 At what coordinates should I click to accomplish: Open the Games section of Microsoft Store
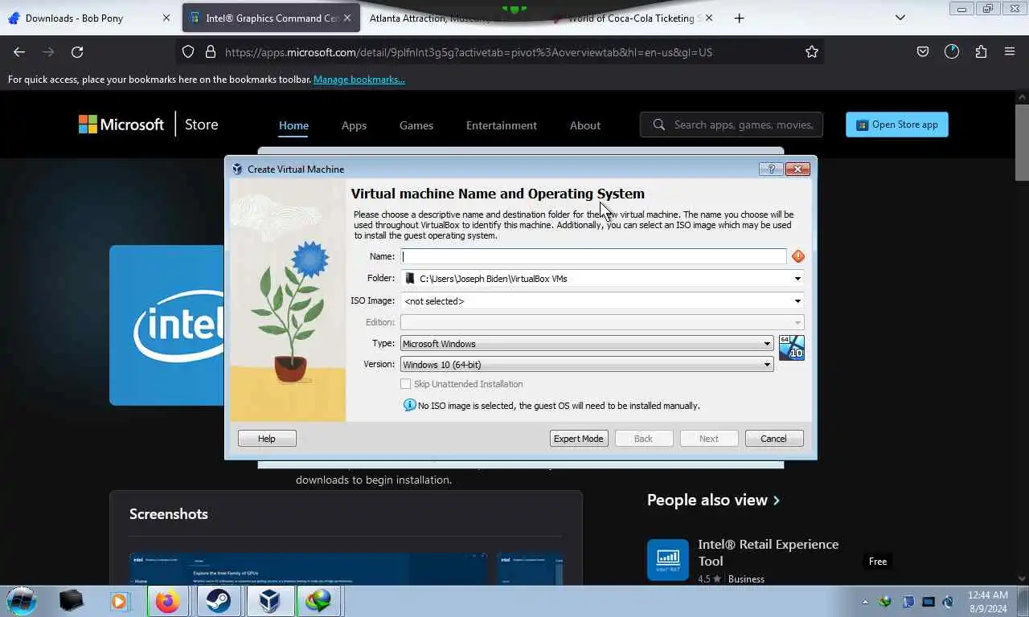(416, 125)
